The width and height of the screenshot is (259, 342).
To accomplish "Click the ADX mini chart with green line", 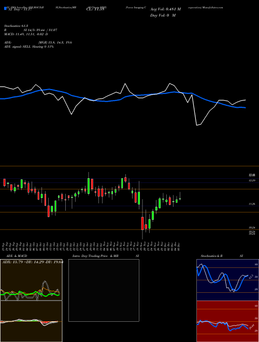I will 31,279.
